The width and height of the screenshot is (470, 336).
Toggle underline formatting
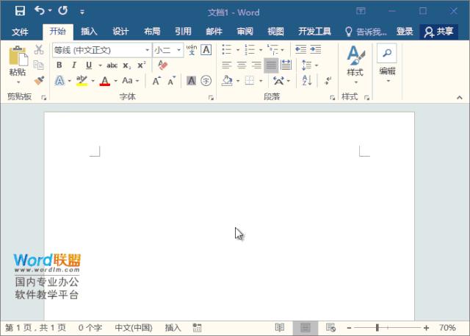[x=89, y=65]
